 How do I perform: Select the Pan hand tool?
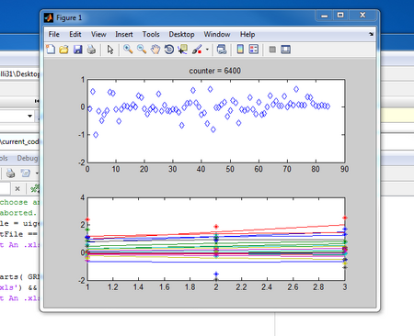coord(155,50)
